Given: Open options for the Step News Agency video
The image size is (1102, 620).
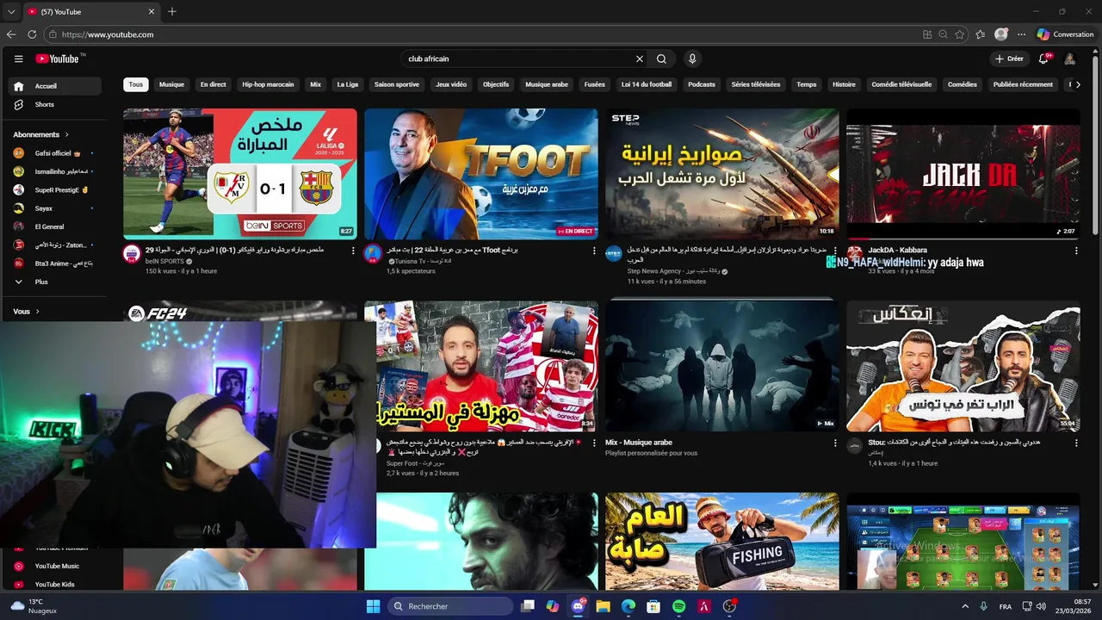Looking at the screenshot, I should pos(835,251).
